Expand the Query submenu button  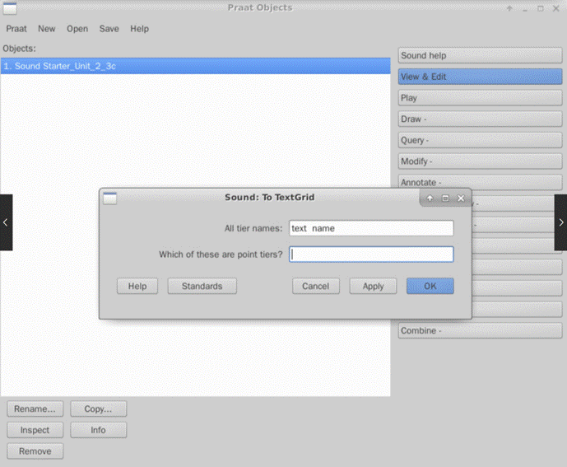[481, 140]
